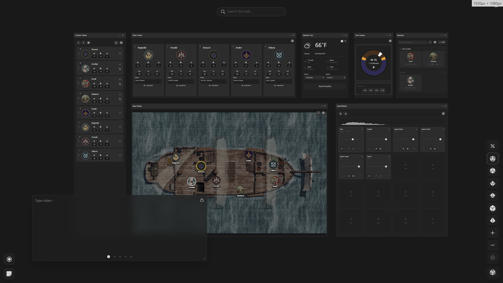The image size is (503, 283).
Task: Collapse New Folder in the Beastiary
Action: click(444, 49)
